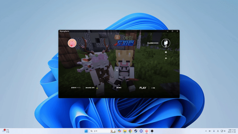This screenshot has height=134, width=238.
Task: Open the player skin avatar circle
Action: [165, 43]
